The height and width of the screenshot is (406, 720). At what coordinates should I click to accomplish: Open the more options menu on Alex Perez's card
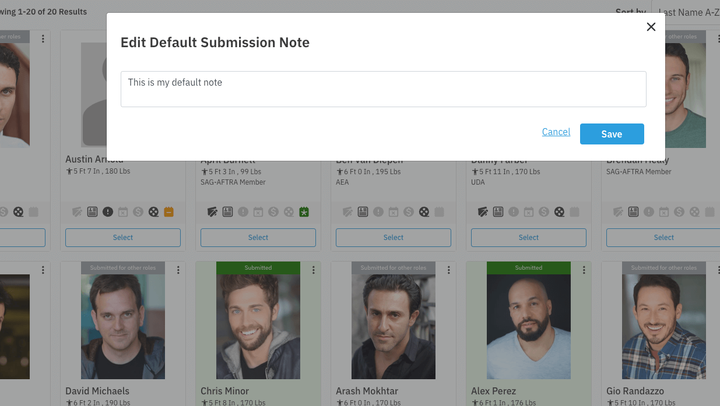click(x=584, y=270)
